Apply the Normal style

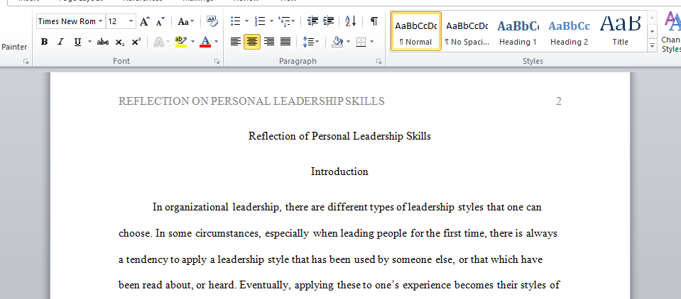(415, 32)
